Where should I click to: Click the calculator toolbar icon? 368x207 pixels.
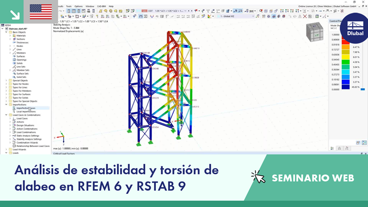click(93, 11)
